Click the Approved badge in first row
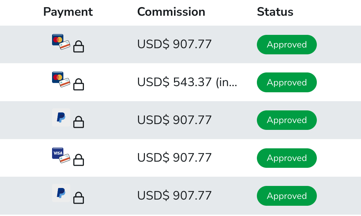The height and width of the screenshot is (216, 361). coord(287,45)
